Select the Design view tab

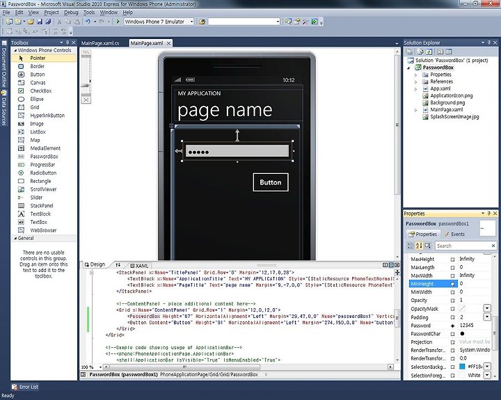click(95, 264)
